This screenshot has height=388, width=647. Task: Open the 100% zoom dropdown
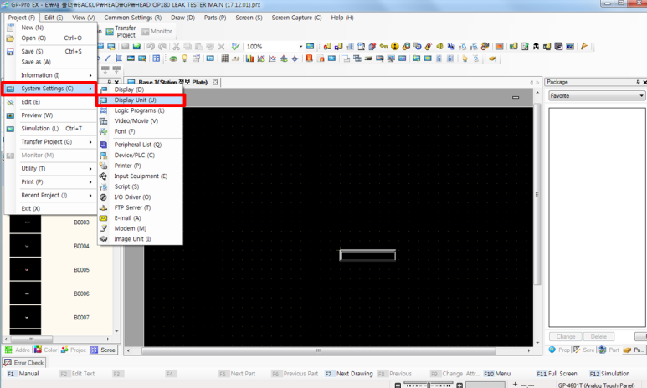point(300,47)
